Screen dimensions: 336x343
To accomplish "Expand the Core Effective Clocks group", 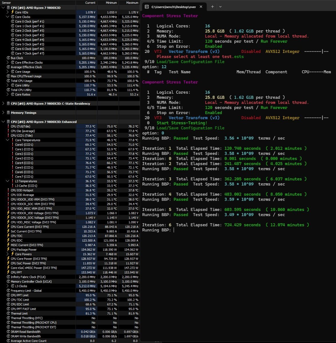I will pos(7,63).
